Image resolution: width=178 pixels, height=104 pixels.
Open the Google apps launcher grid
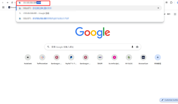pyautogui.click(x=175, y=14)
